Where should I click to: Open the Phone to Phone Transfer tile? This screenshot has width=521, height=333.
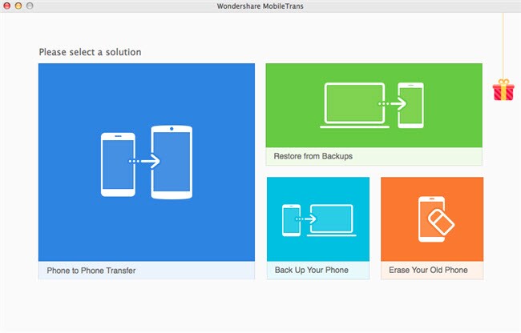coord(147,171)
